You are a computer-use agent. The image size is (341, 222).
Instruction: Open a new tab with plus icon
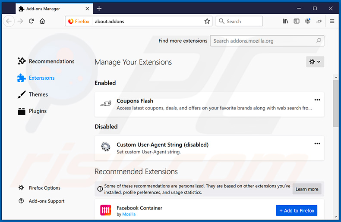pos(99,8)
